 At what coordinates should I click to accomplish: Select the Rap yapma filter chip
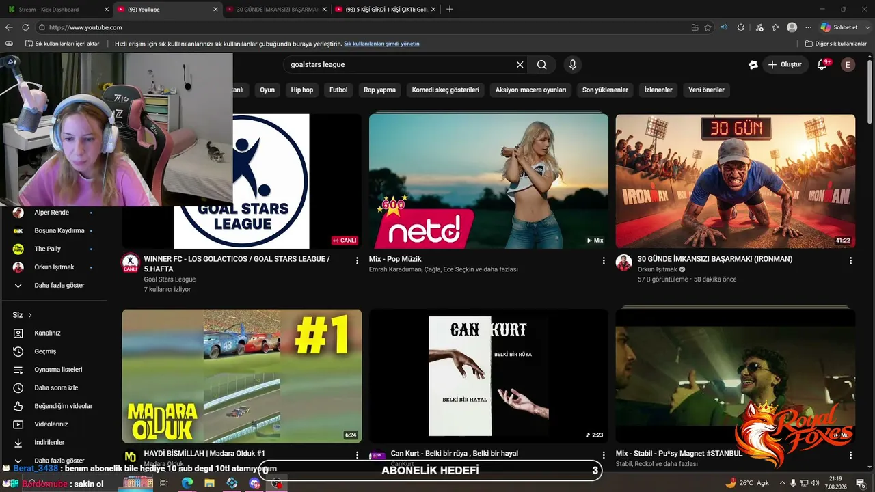point(379,90)
